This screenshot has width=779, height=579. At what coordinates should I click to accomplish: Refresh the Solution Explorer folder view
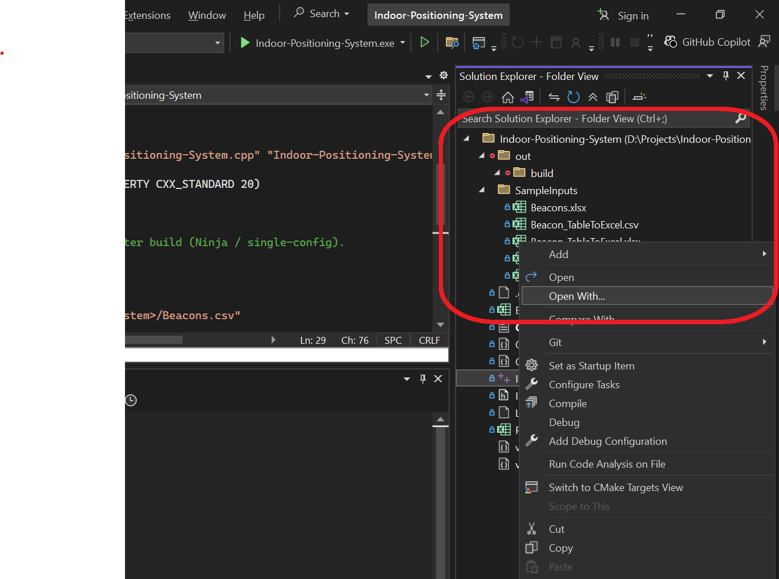pyautogui.click(x=574, y=97)
